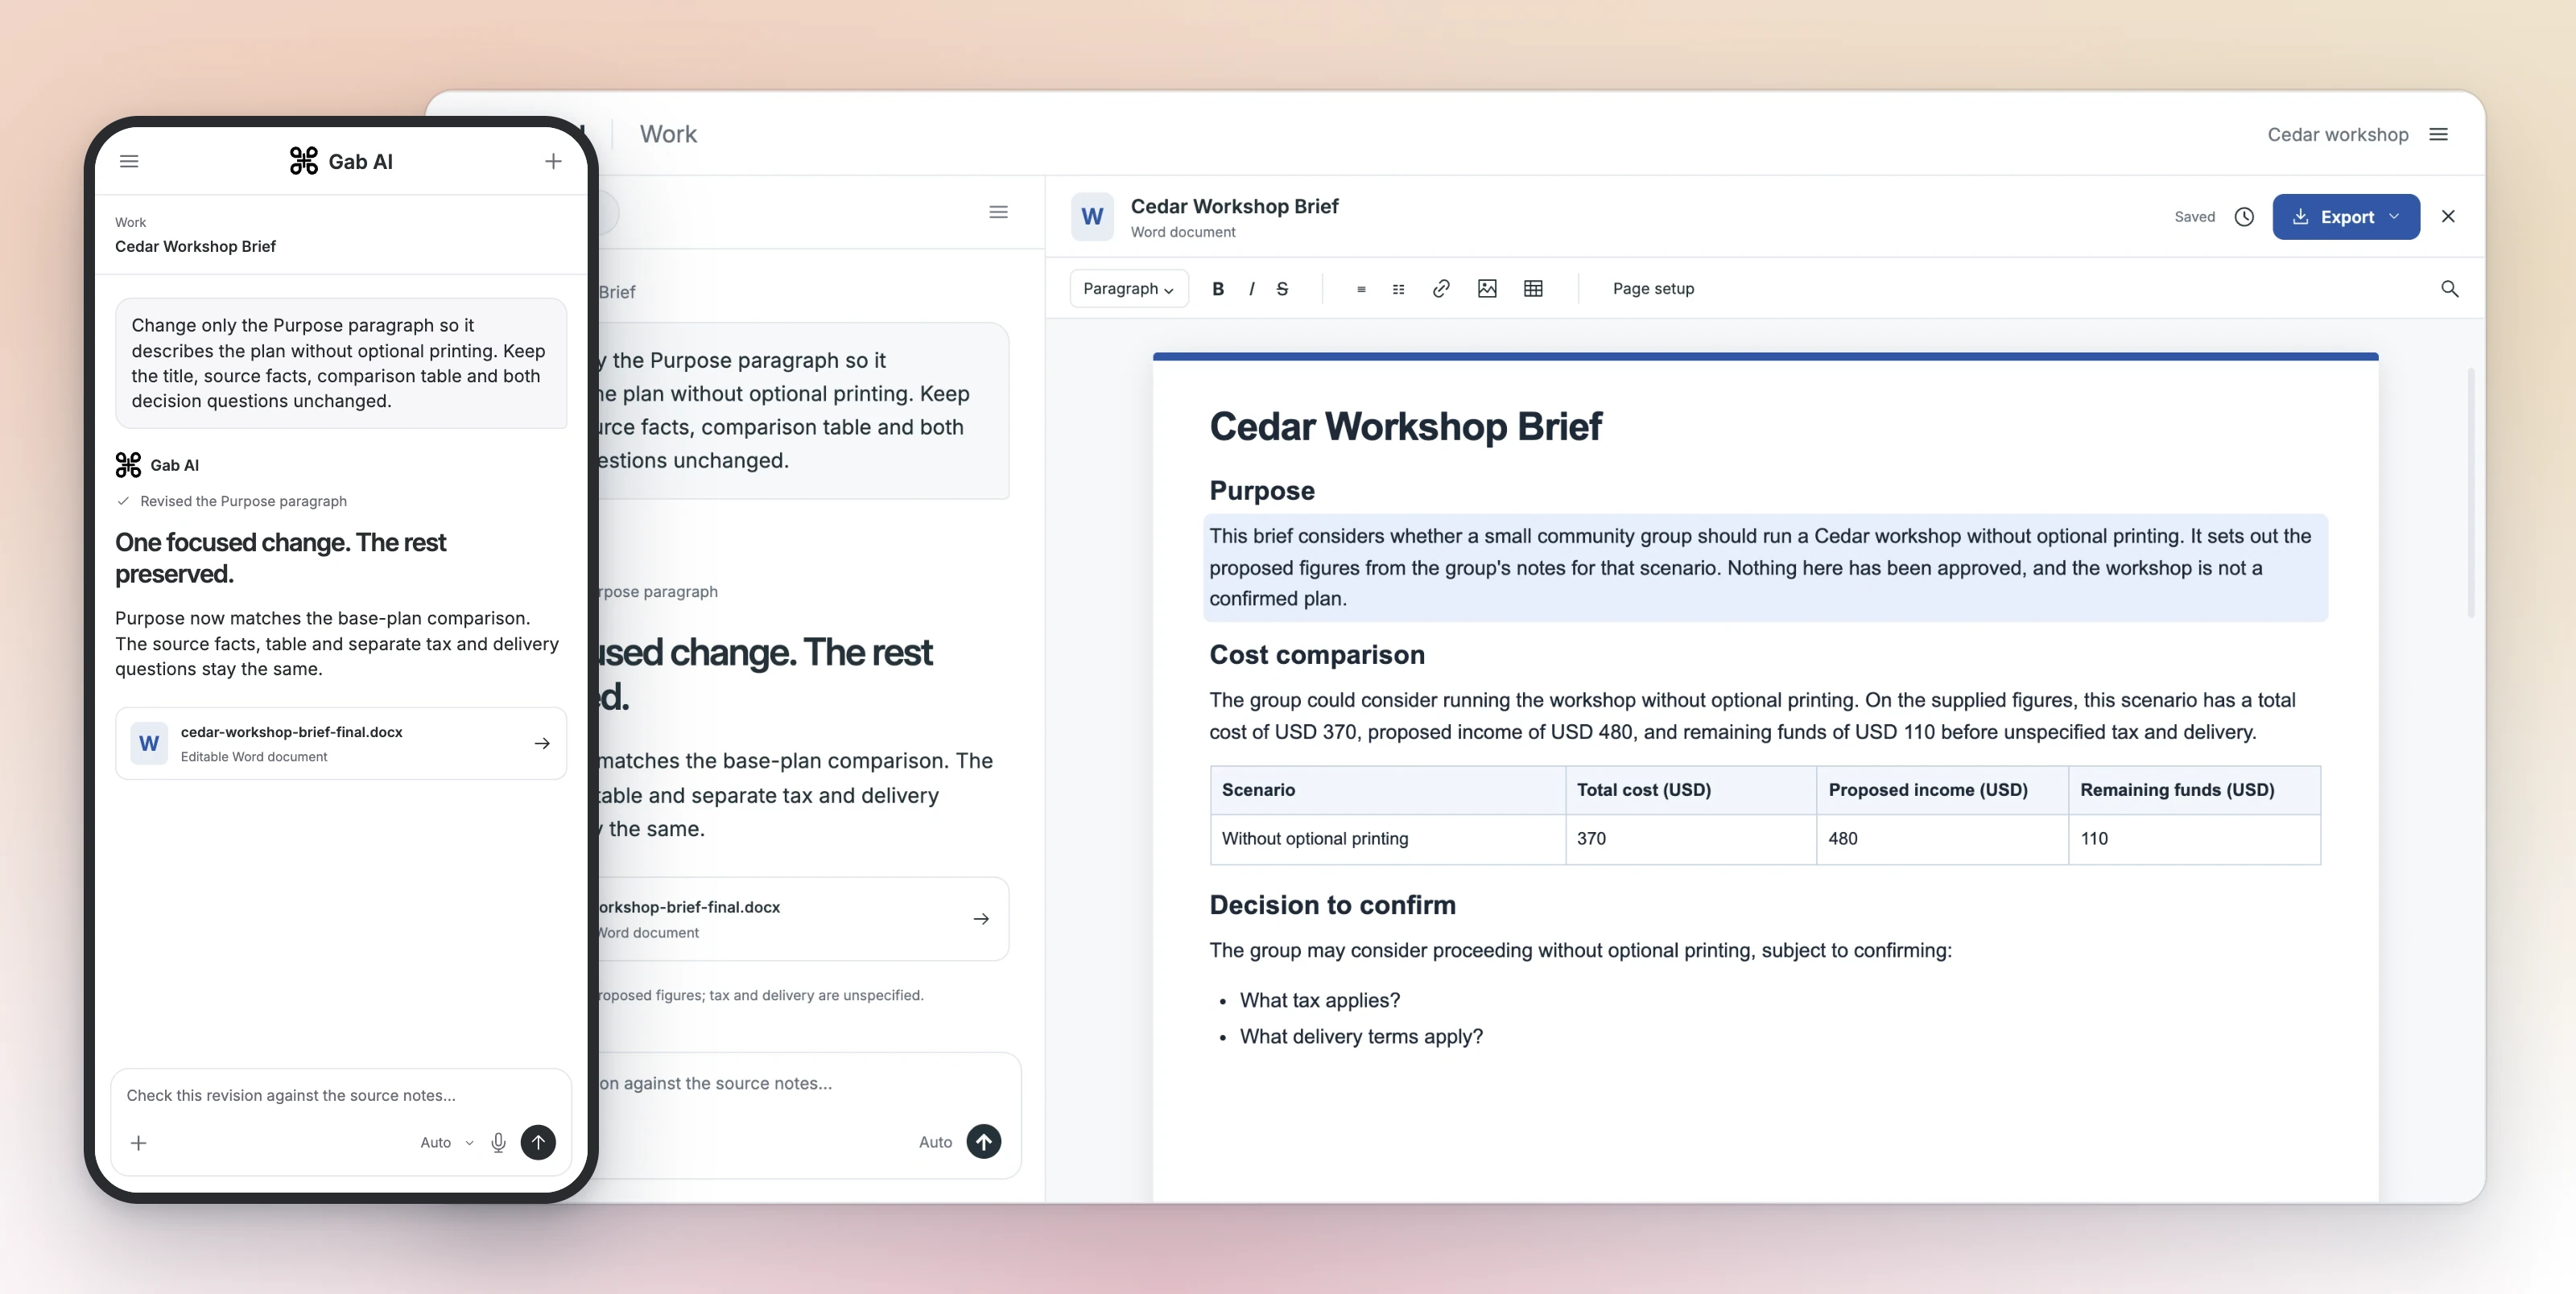2576x1294 pixels.
Task: Start a new chat with the phone plus icon
Action: [553, 161]
